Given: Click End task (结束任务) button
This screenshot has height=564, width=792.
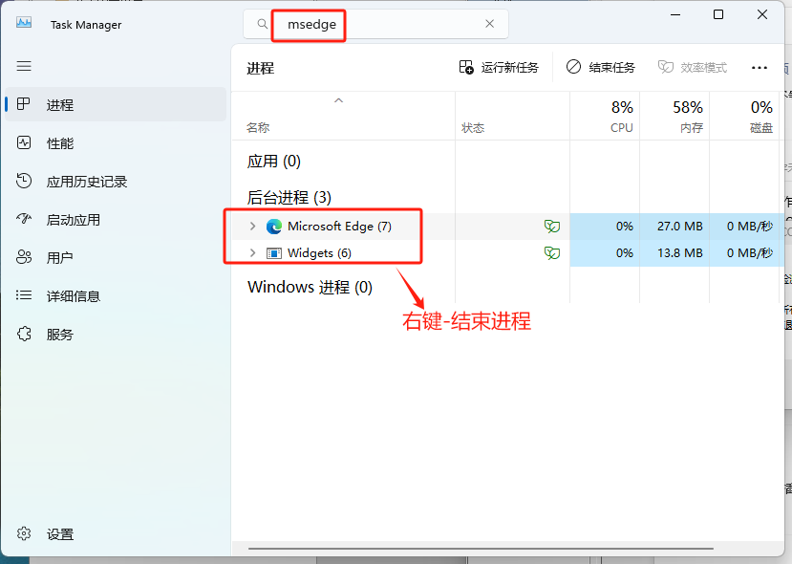Looking at the screenshot, I should (601, 68).
